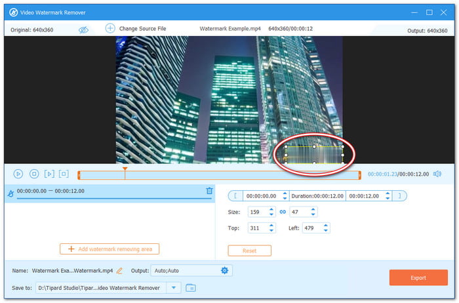Increase the width size value 159

[x=271, y=210]
